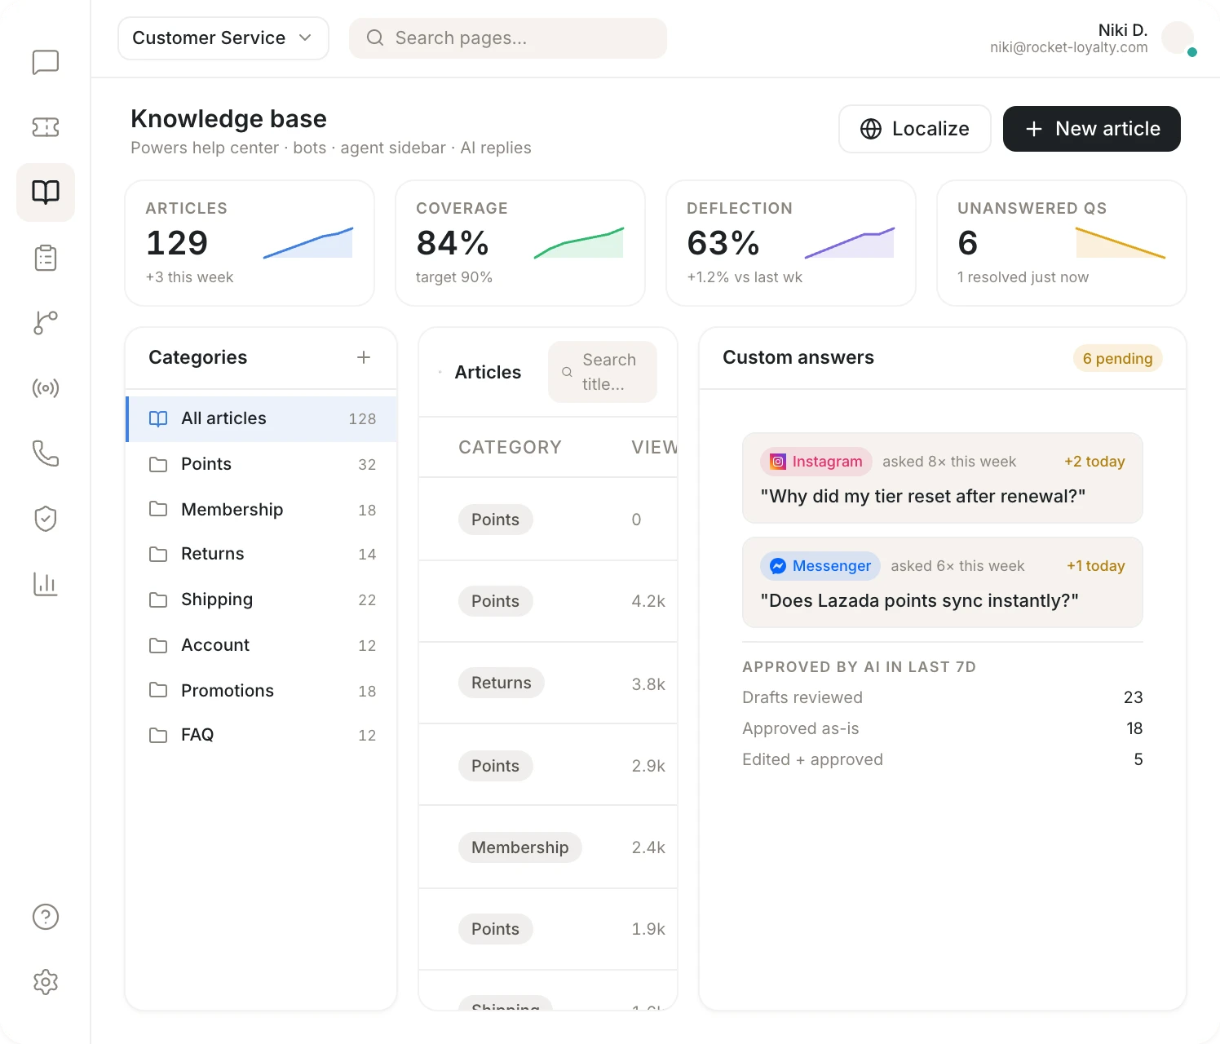Screen dimensions: 1220x1044
Task: Expand the Customer Service dropdown
Action: pos(223,38)
